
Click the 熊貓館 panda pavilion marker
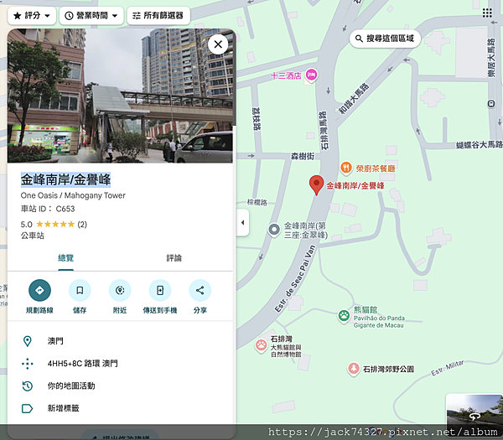(344, 316)
